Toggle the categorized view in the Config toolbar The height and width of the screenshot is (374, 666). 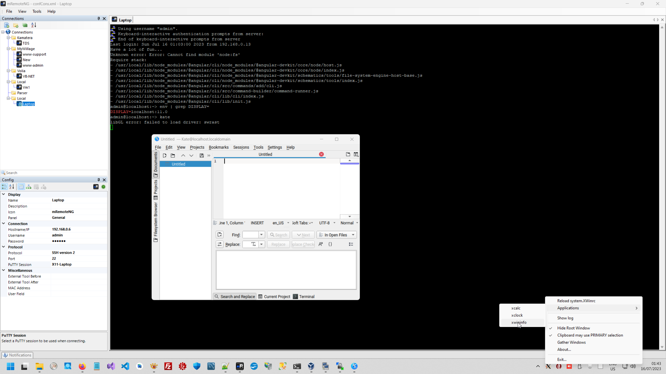[x=4, y=187]
